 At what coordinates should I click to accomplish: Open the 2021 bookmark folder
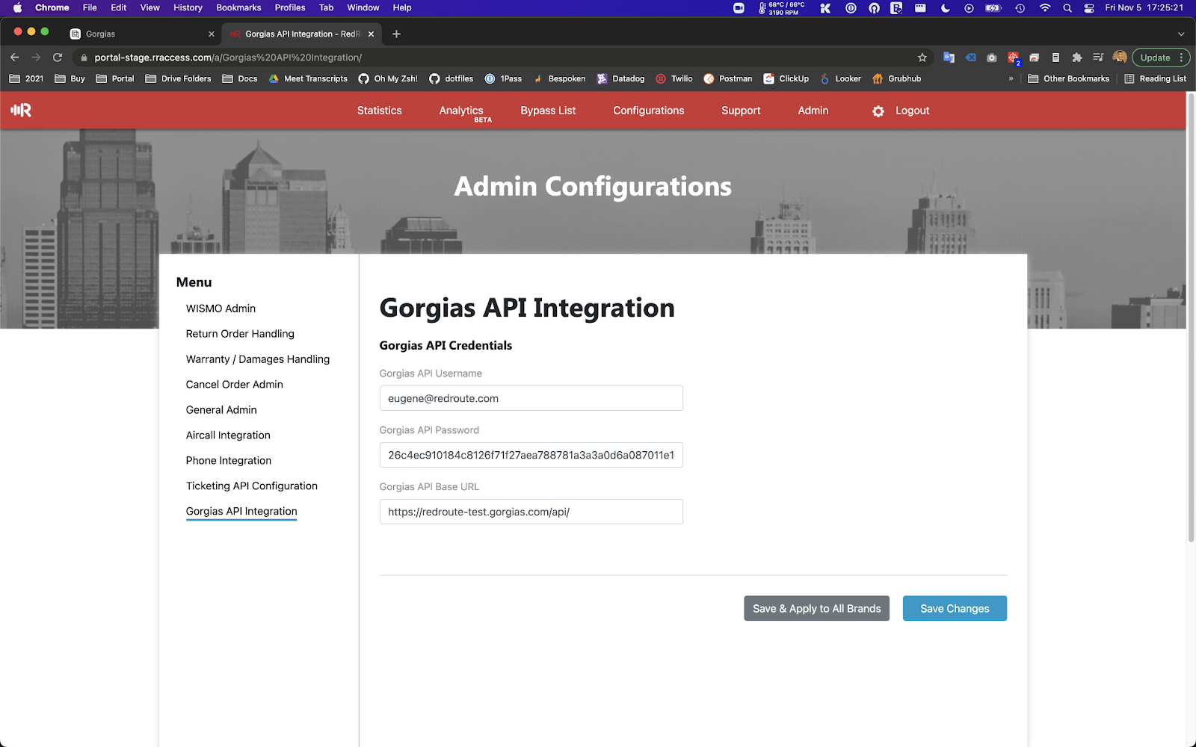point(26,78)
